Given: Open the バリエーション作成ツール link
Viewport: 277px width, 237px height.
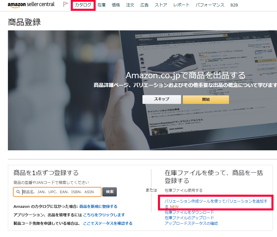Looking at the screenshot, I should (x=216, y=201).
